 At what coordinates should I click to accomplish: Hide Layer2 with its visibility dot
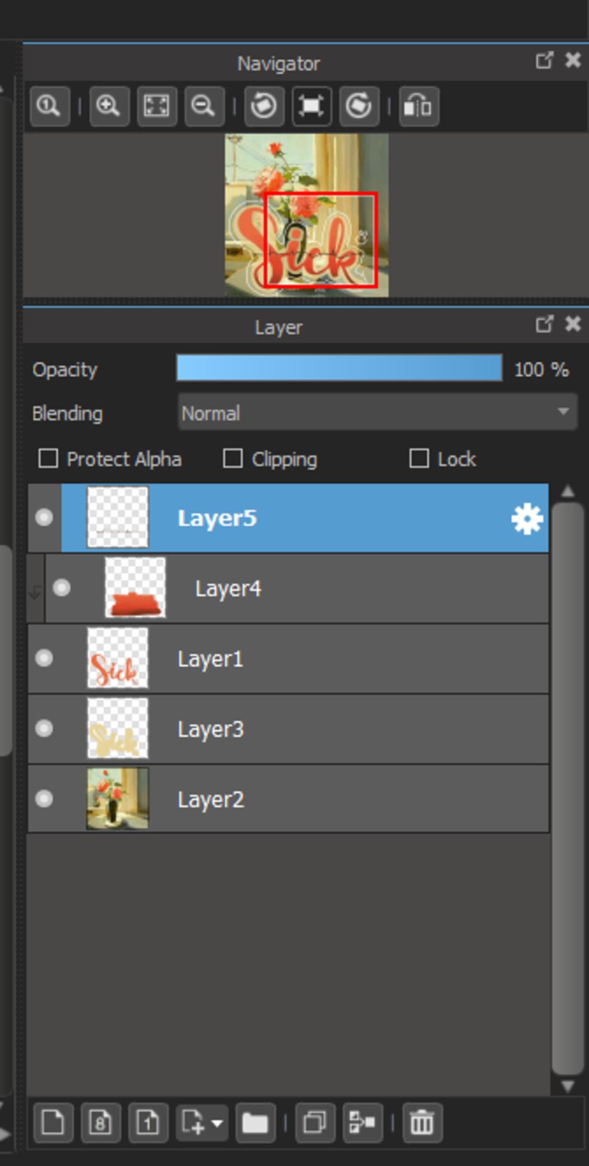point(44,799)
